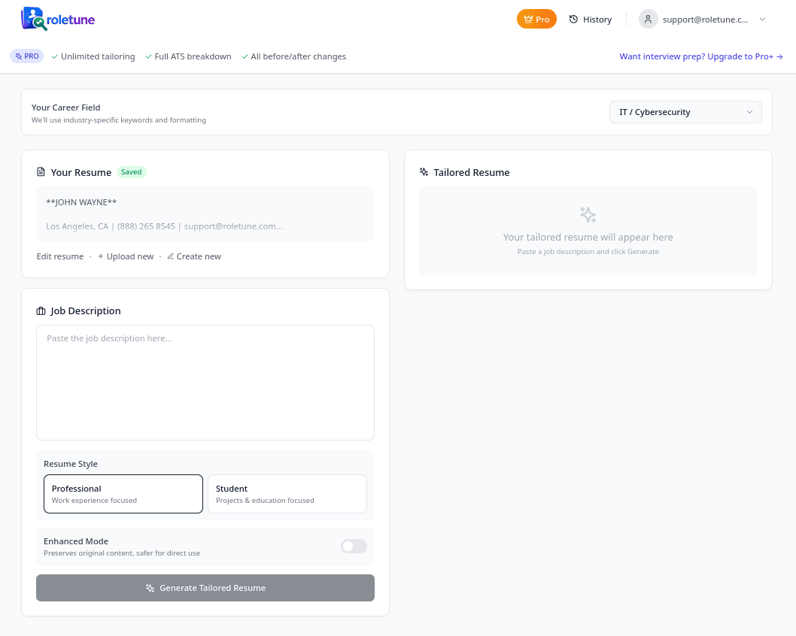Viewport: 796px width, 636px height.
Task: Click into the job description text area
Action: point(205,383)
